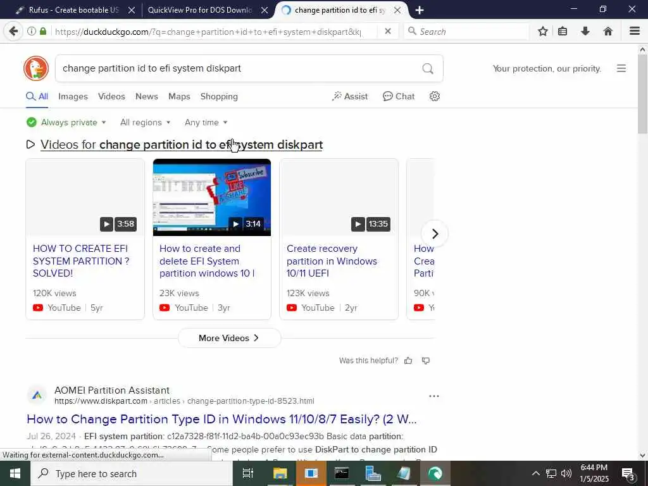Open Windows Start menu
Image resolution: width=648 pixels, height=486 pixels.
coord(15,473)
